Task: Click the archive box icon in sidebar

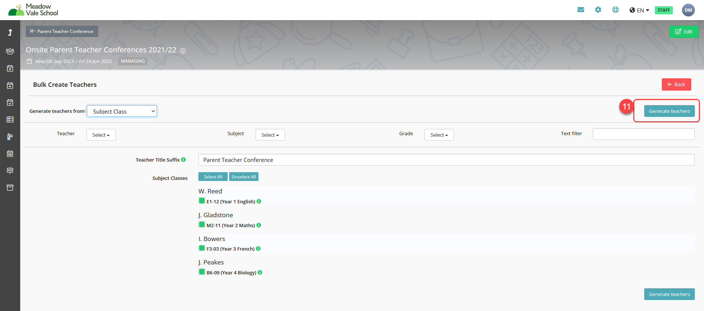Action: [x=10, y=188]
